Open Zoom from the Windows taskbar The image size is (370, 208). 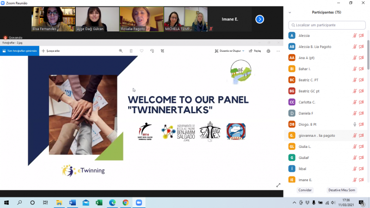tap(138, 202)
